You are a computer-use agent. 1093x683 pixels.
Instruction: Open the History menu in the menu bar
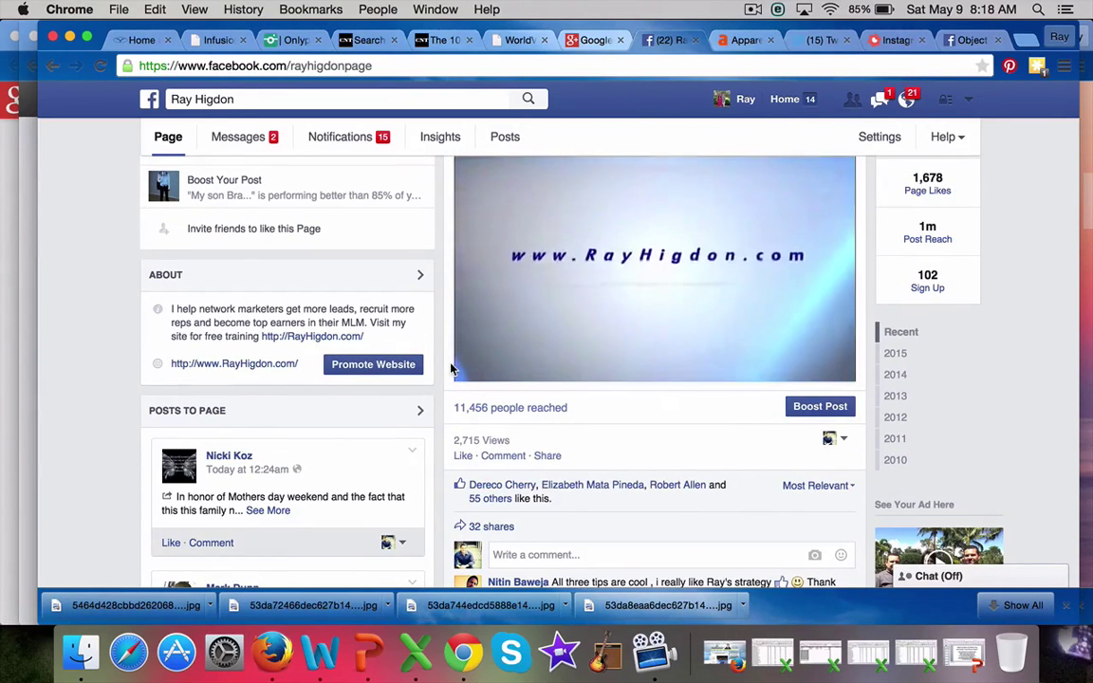tap(243, 9)
